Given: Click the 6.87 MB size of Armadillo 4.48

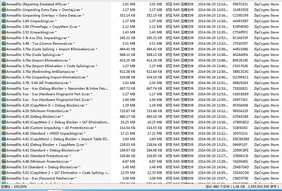Looking at the screenshot, I should click(x=129, y=161).
